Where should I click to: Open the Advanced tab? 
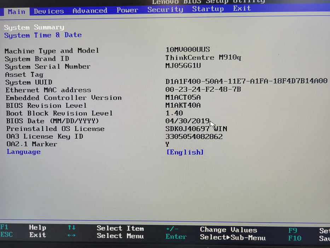pyautogui.click(x=90, y=11)
